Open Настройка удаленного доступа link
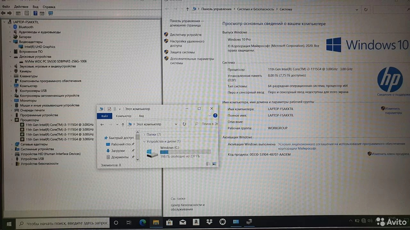Viewport: 410px width, 230px height. pyautogui.click(x=187, y=43)
